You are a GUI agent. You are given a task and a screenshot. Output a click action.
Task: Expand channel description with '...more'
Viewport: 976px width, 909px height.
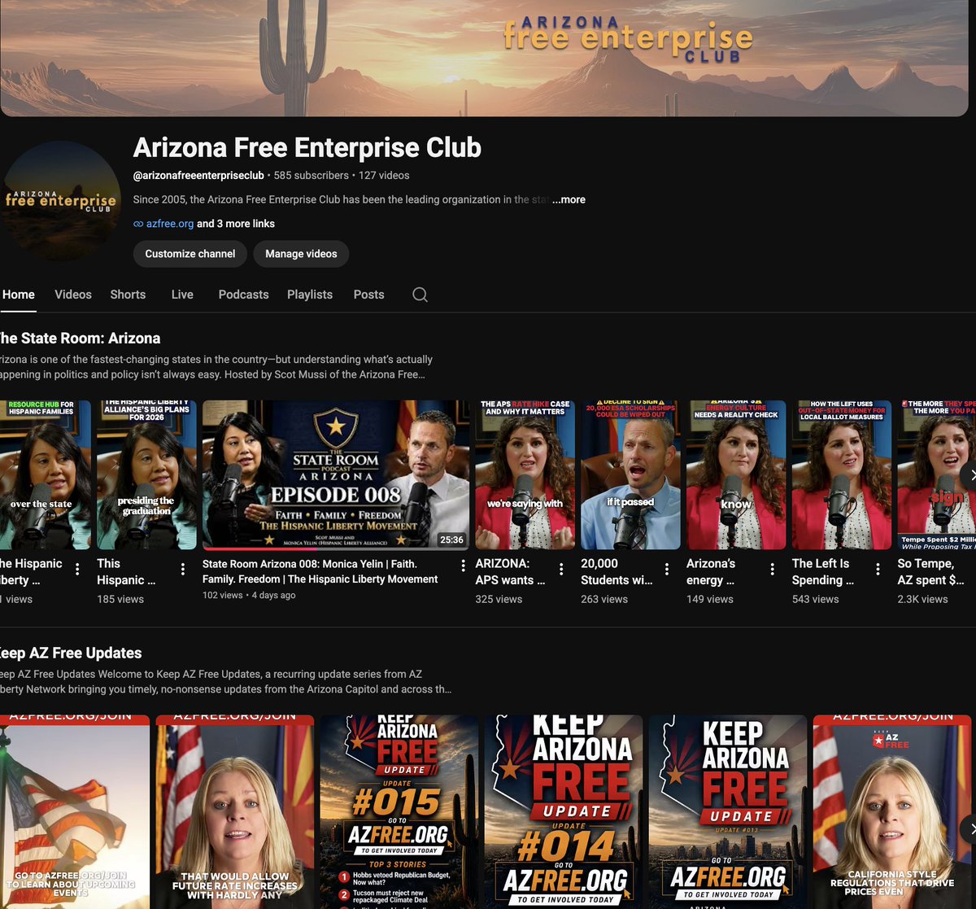(569, 199)
